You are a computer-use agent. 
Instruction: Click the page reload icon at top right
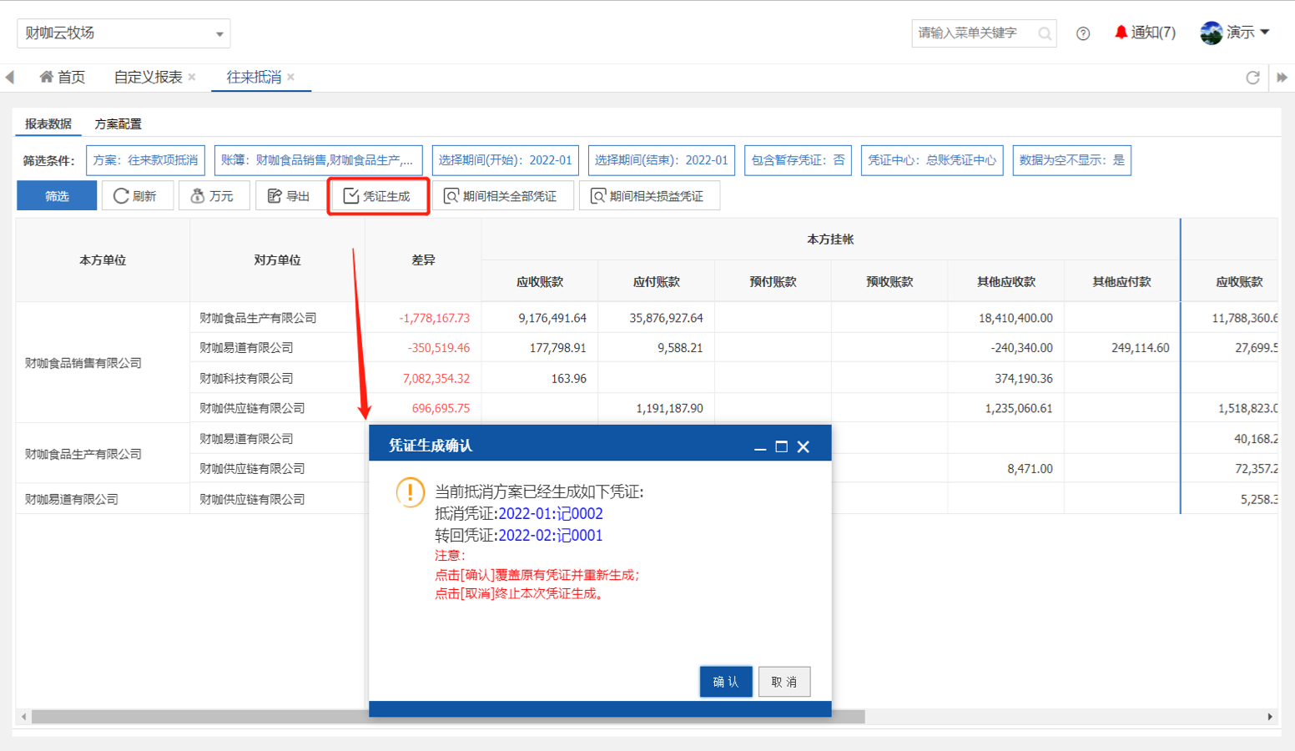1252,78
